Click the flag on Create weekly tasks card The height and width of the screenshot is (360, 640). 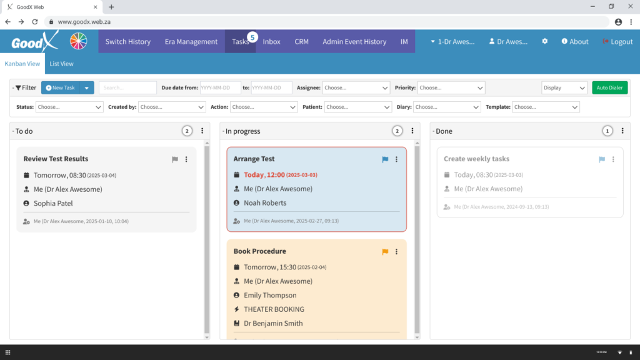[602, 159]
